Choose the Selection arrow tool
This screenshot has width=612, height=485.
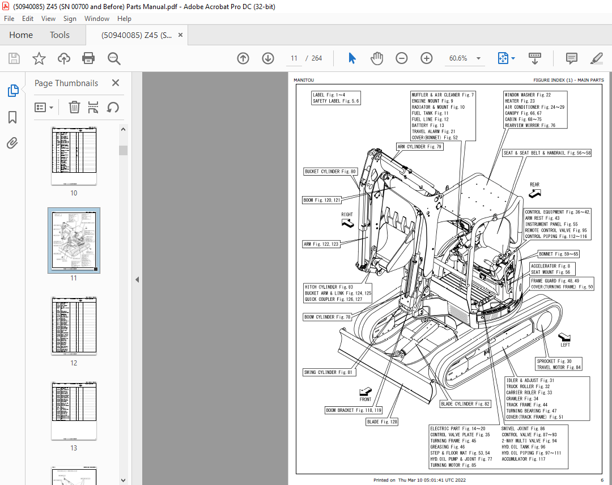[x=352, y=58]
